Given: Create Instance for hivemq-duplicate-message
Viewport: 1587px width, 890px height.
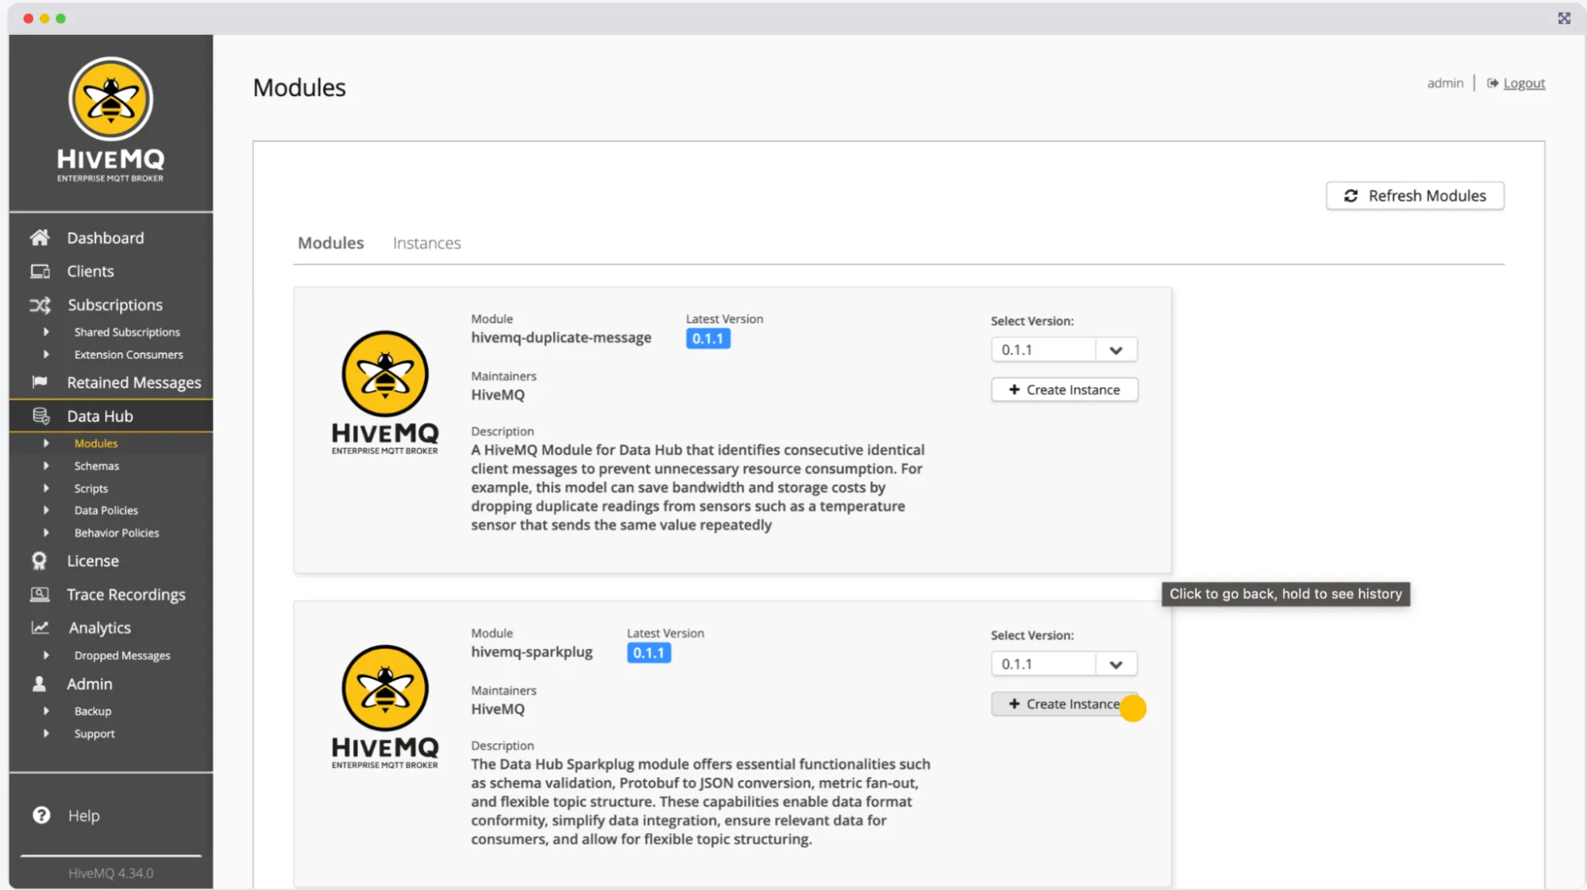Looking at the screenshot, I should [1064, 389].
